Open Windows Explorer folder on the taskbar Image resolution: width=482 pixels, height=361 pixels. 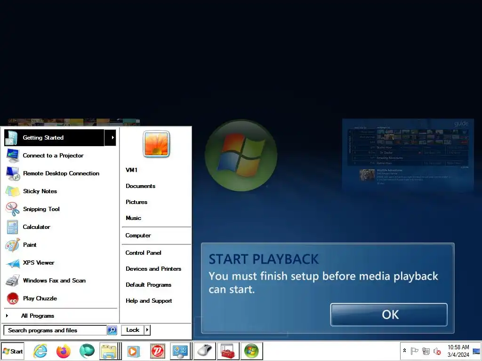(x=109, y=351)
